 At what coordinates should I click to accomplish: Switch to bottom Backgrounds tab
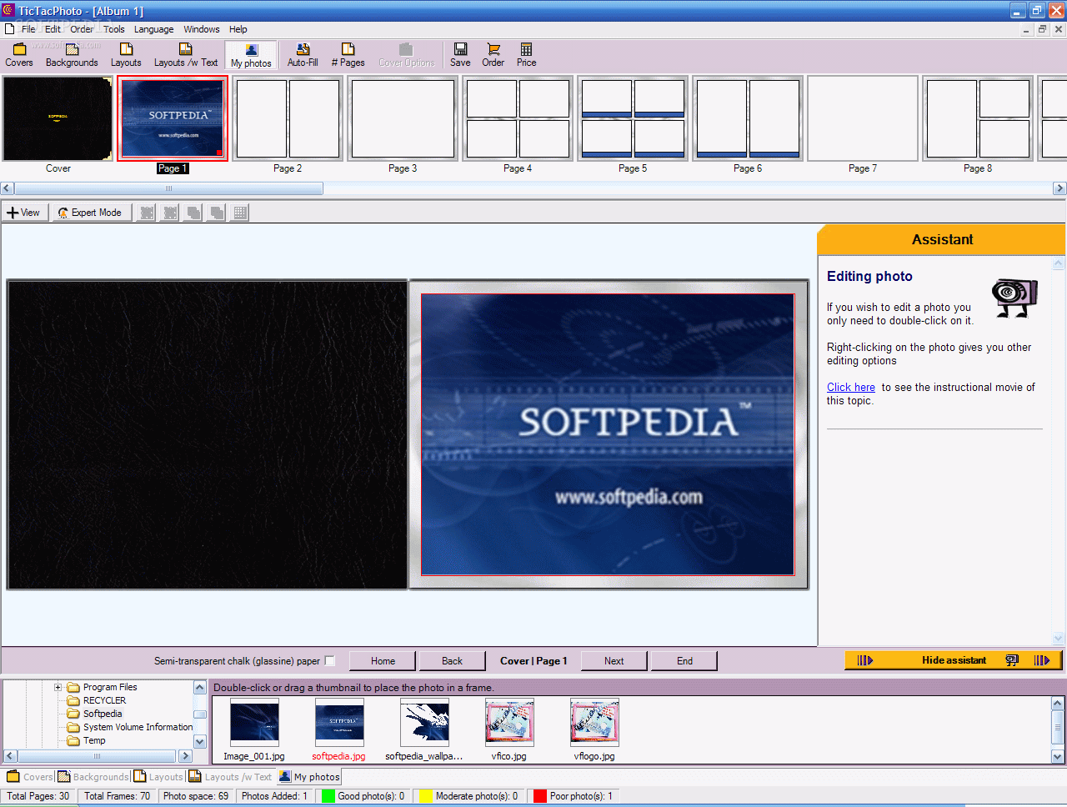click(x=93, y=777)
